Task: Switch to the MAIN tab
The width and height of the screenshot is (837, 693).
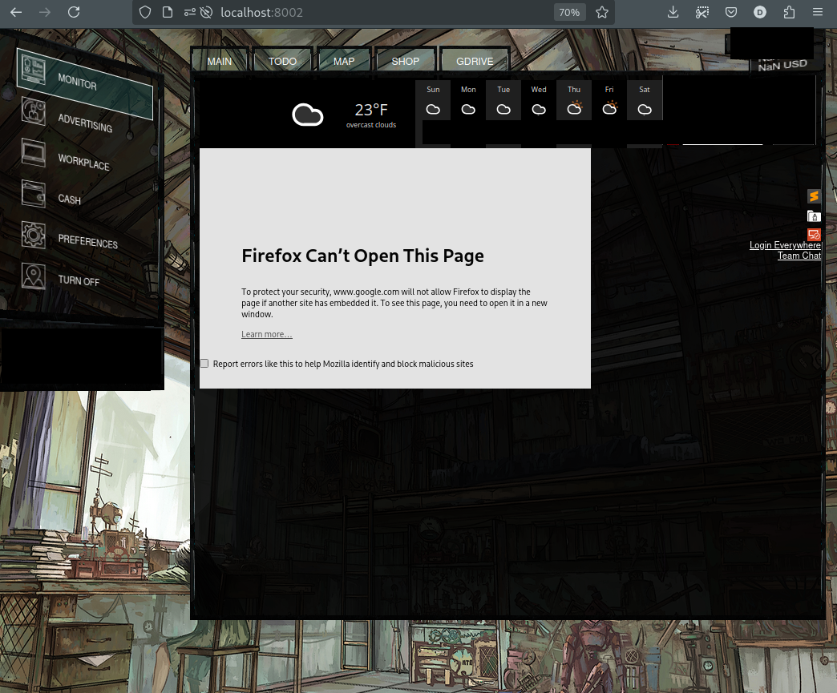Action: (x=220, y=62)
